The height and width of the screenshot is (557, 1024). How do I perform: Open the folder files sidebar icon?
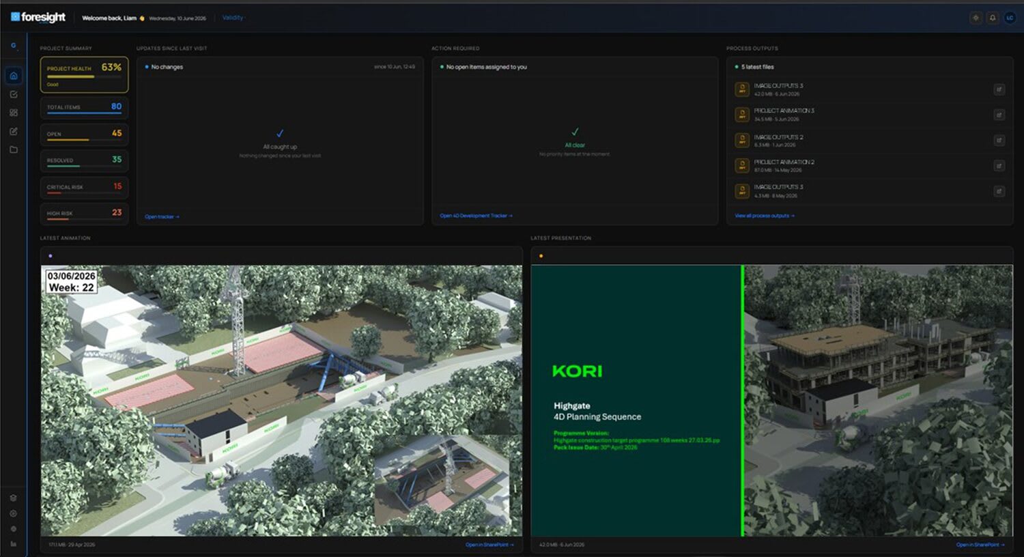coord(14,149)
